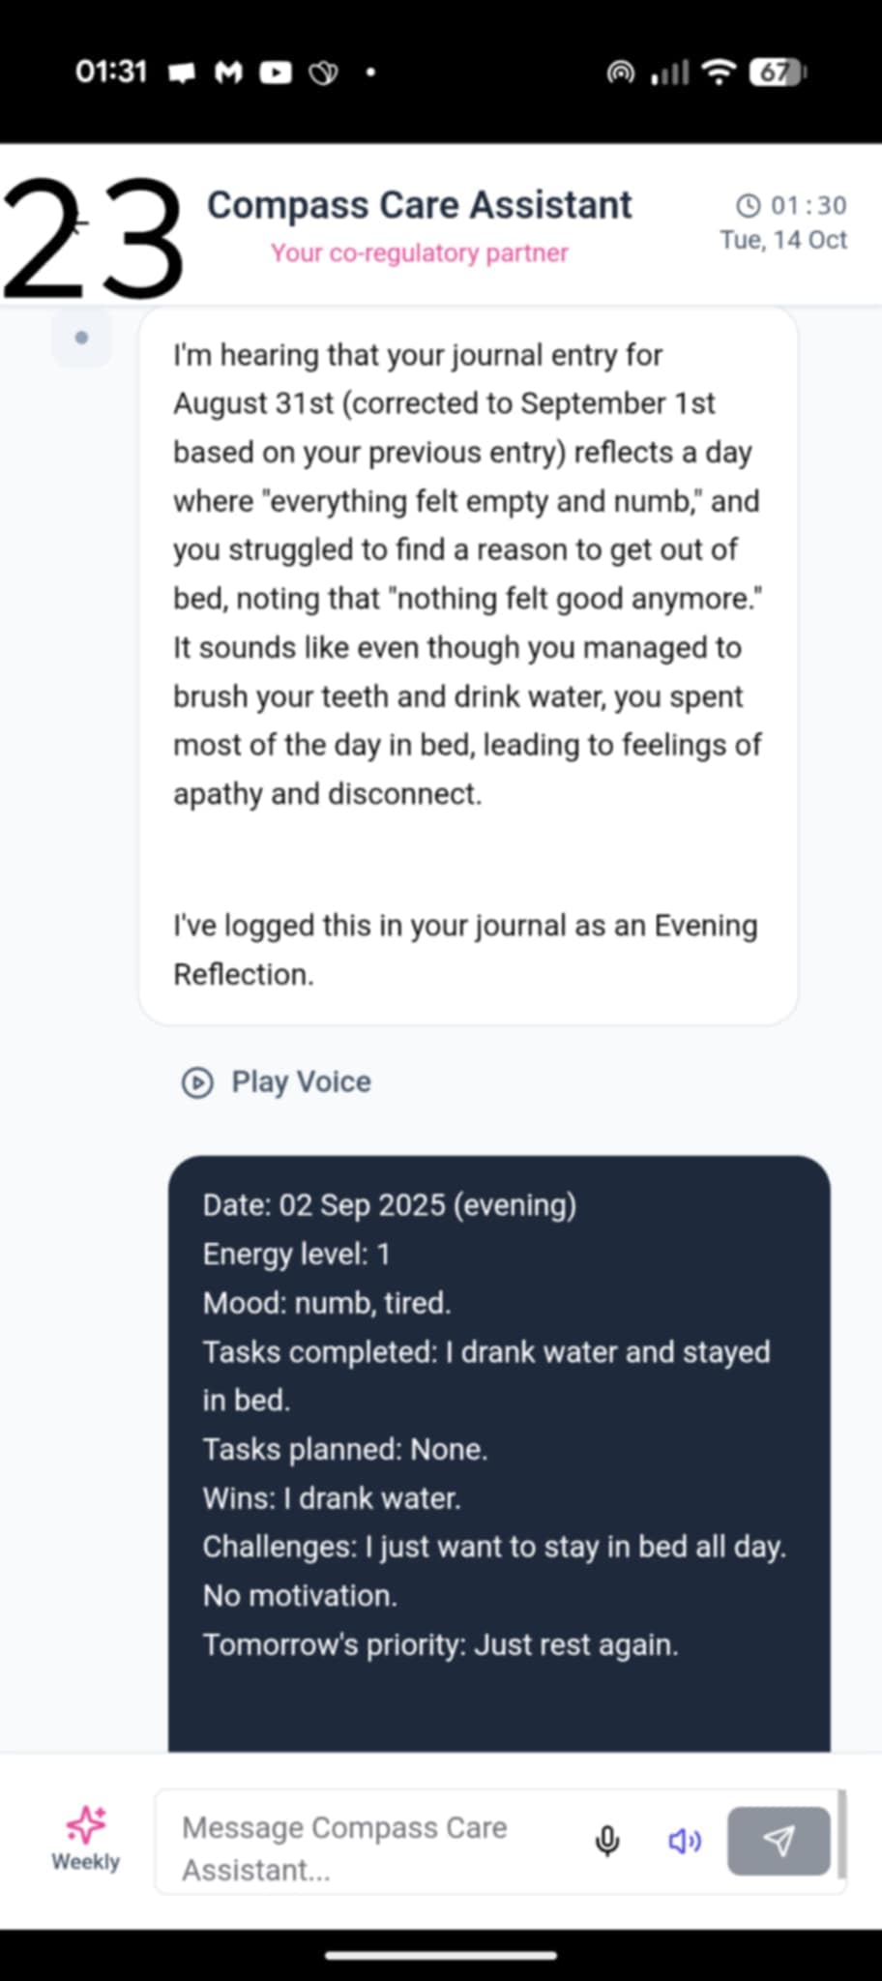Toggle the speaker voice output

(x=685, y=1840)
